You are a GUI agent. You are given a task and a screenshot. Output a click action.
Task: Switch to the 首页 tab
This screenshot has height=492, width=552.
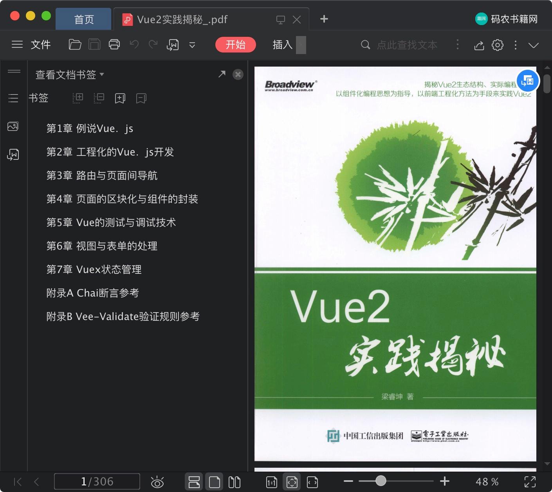coord(84,20)
